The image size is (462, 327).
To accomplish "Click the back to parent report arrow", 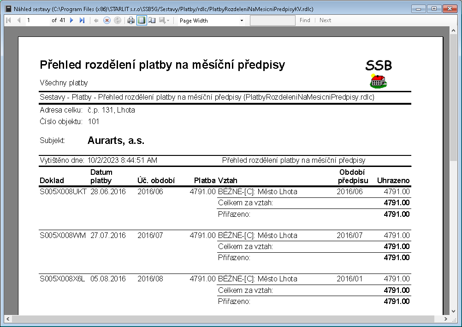I will tap(96, 20).
